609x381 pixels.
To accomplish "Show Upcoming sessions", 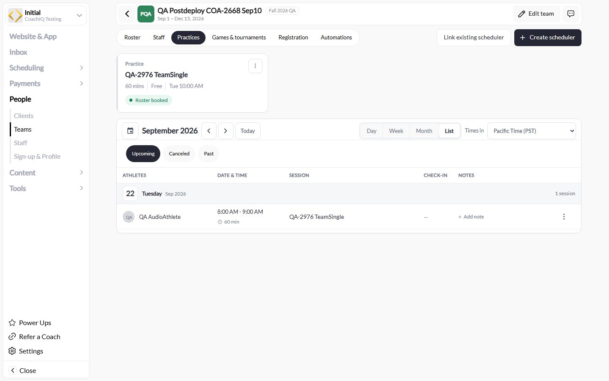I will [x=143, y=154].
